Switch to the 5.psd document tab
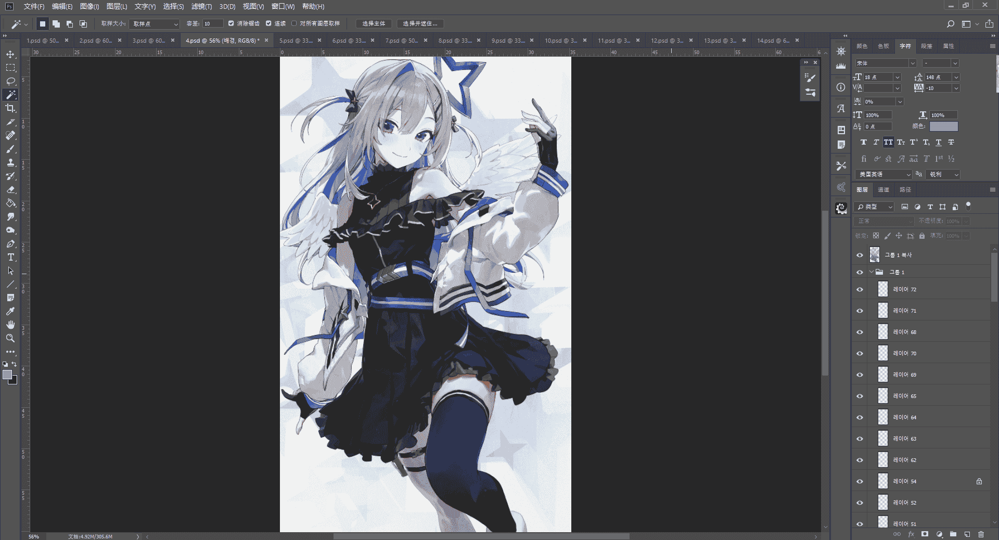 (296, 41)
